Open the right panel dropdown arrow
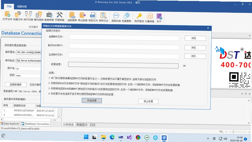The width and height of the screenshot is (252, 142). (x=249, y=36)
